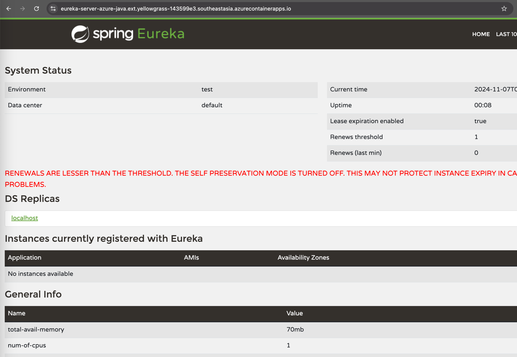Select the 2024-11-07 current time value
The image size is (517, 357).
point(495,89)
